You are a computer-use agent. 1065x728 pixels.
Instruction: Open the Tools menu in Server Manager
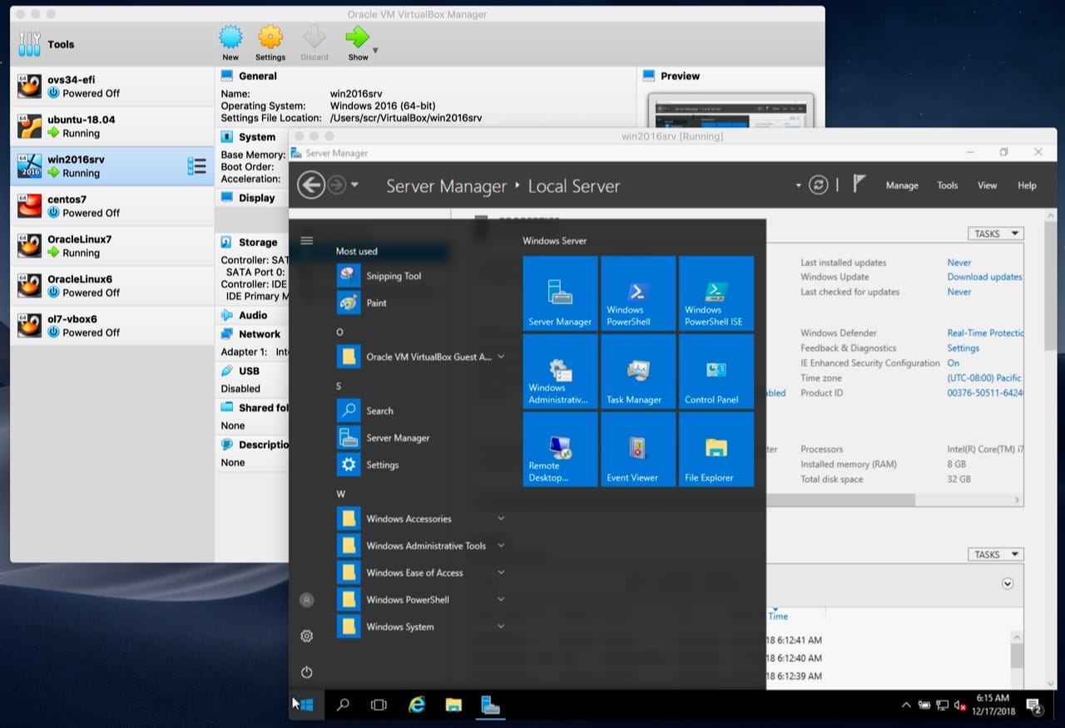tap(947, 185)
